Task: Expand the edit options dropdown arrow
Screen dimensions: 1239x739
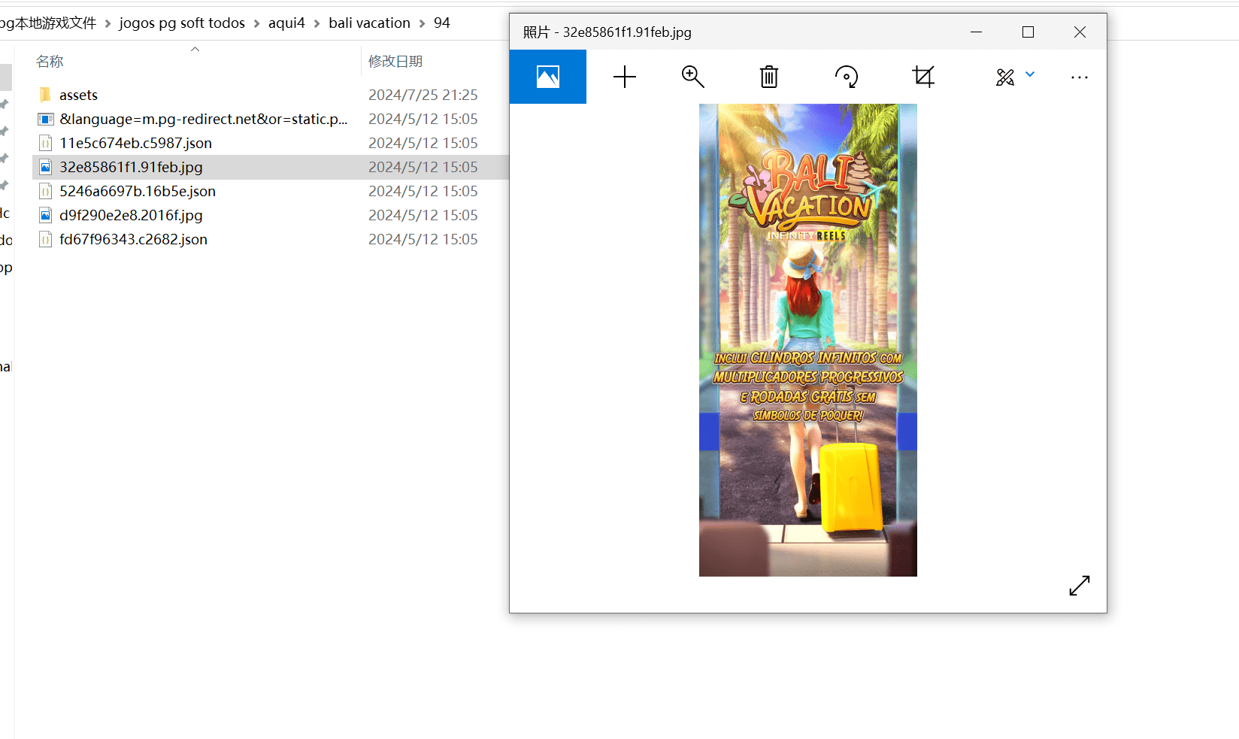Action: [1030, 74]
